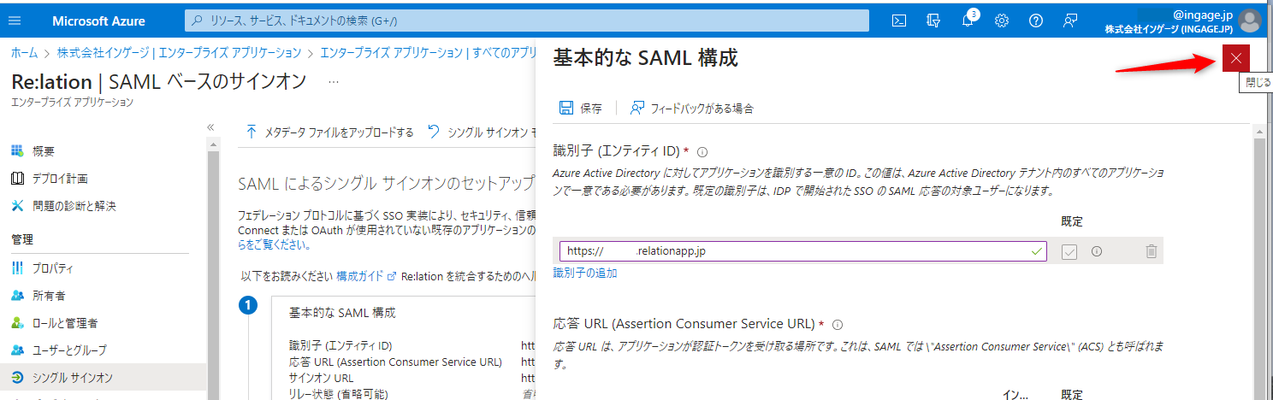The width and height of the screenshot is (1273, 400).
Task: Open the notifications bell
Action: click(x=968, y=21)
